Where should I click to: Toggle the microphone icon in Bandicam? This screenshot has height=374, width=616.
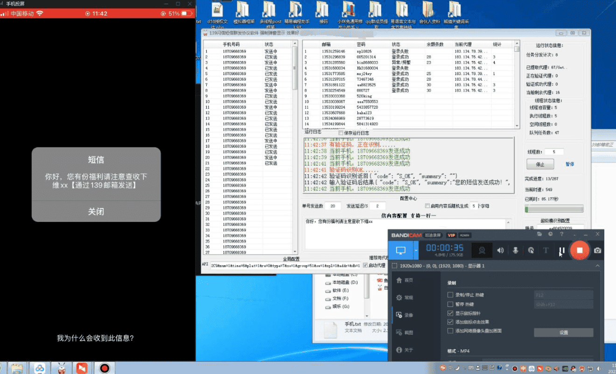[516, 250]
